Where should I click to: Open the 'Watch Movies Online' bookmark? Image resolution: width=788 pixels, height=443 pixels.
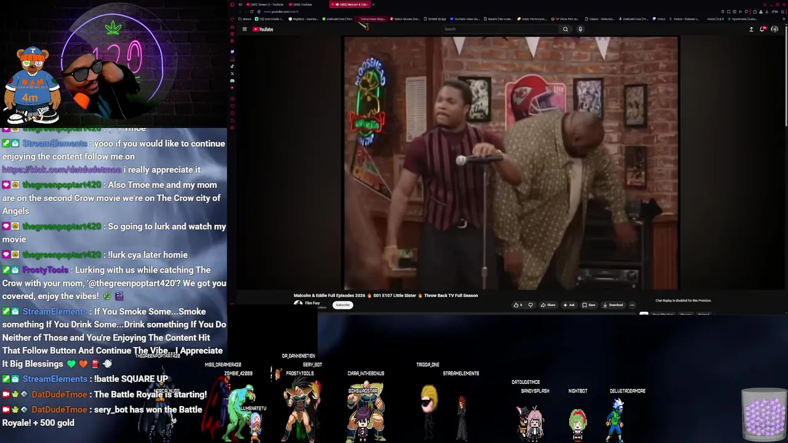405,19
